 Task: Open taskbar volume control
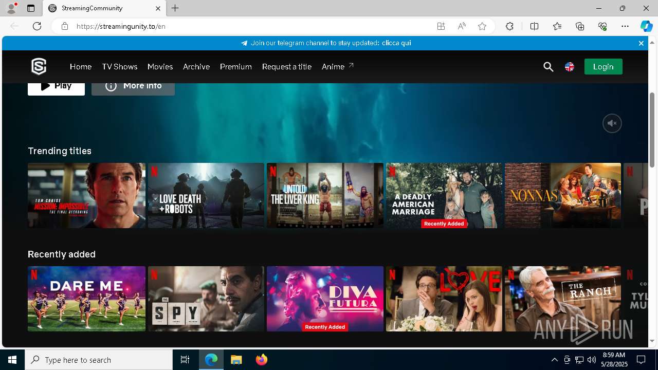[x=591, y=360]
